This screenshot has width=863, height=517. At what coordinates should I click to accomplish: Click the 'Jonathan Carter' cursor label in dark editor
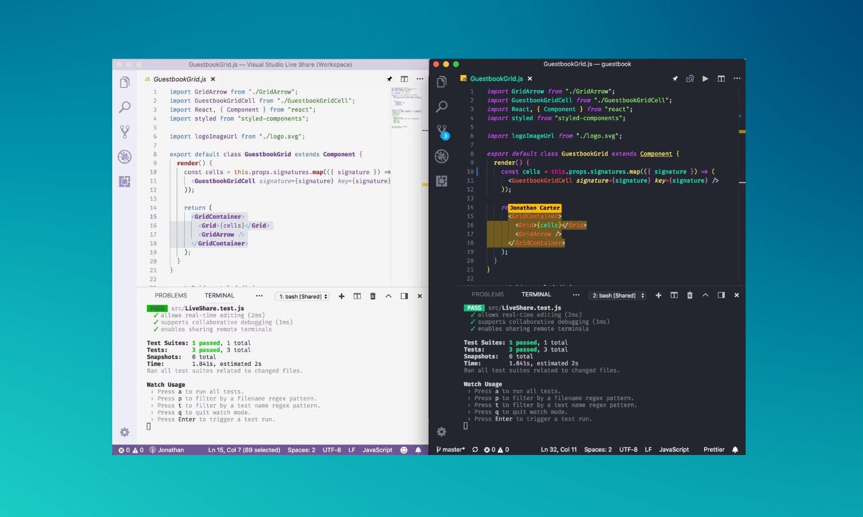pyautogui.click(x=534, y=208)
